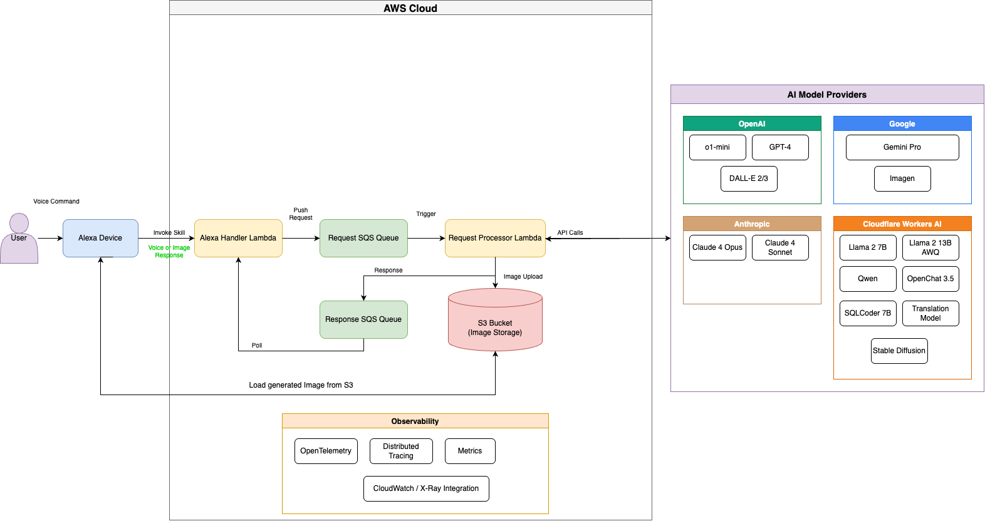Click the Trigger edge label
Image resolution: width=985 pixels, height=521 pixels.
tap(426, 214)
